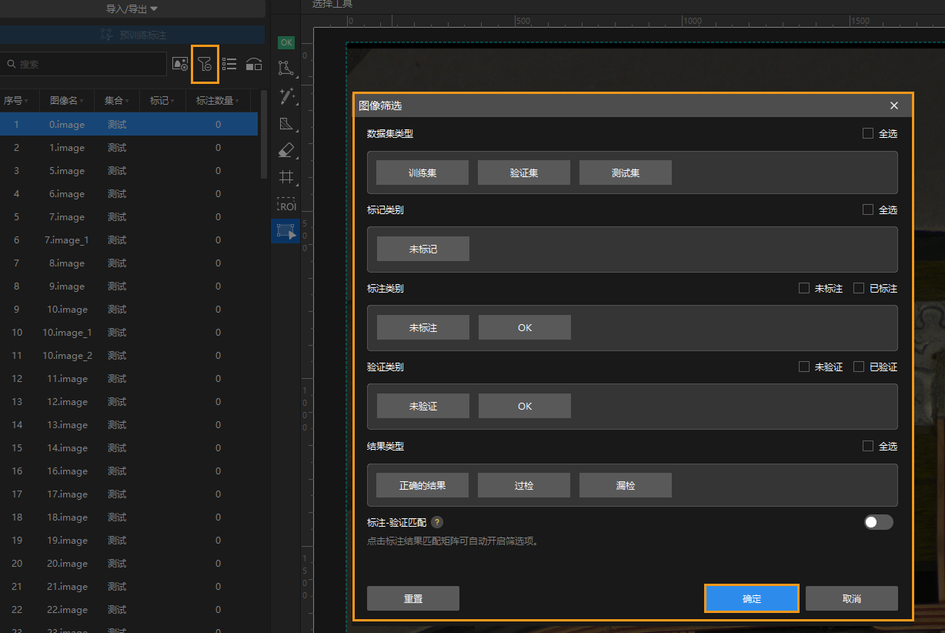This screenshot has height=633, width=945.
Task: Open the 导入/导出 dropdown
Action: coord(132,9)
